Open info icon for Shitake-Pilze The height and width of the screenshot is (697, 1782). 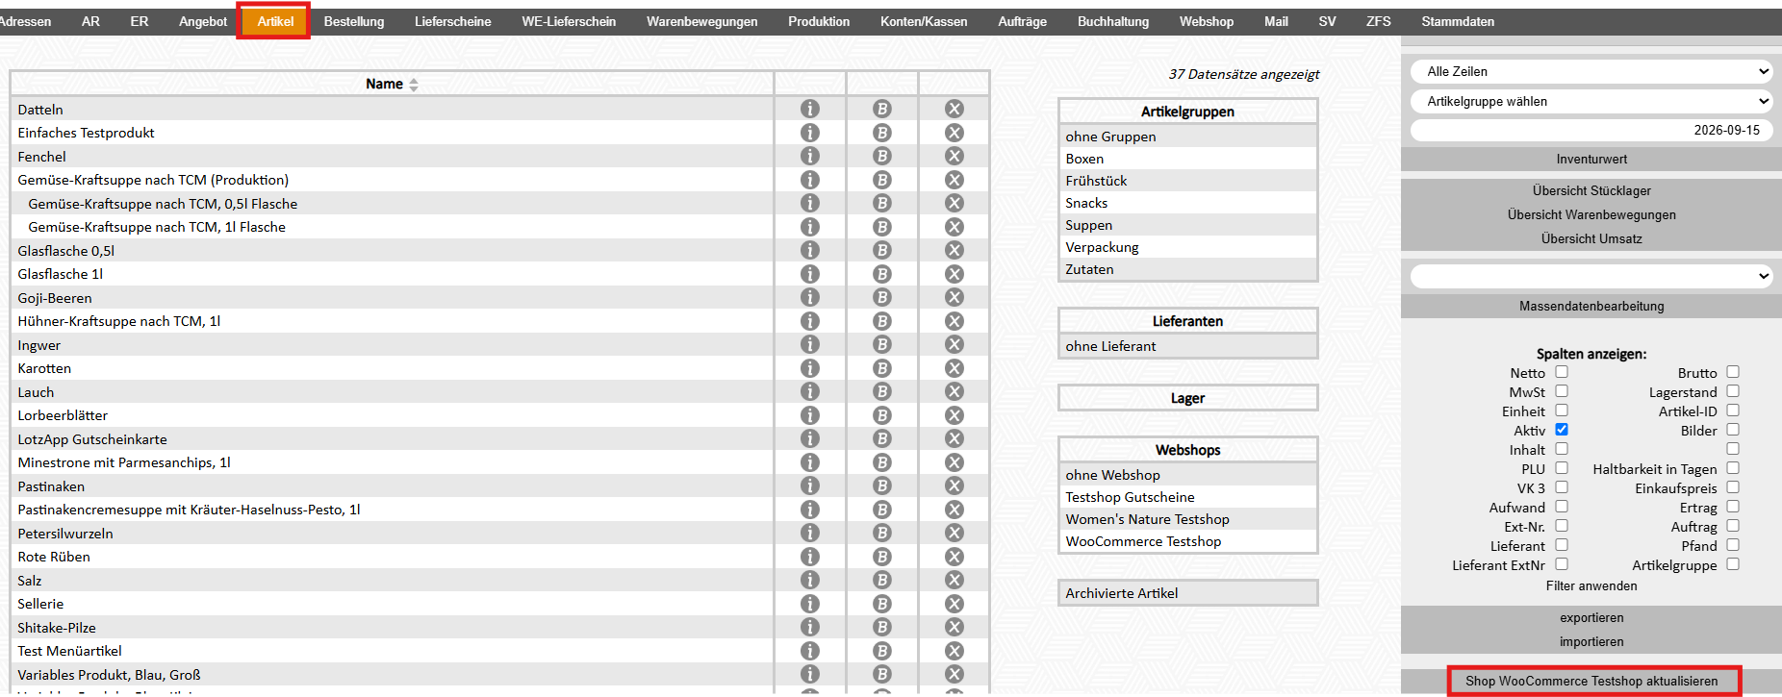click(810, 627)
